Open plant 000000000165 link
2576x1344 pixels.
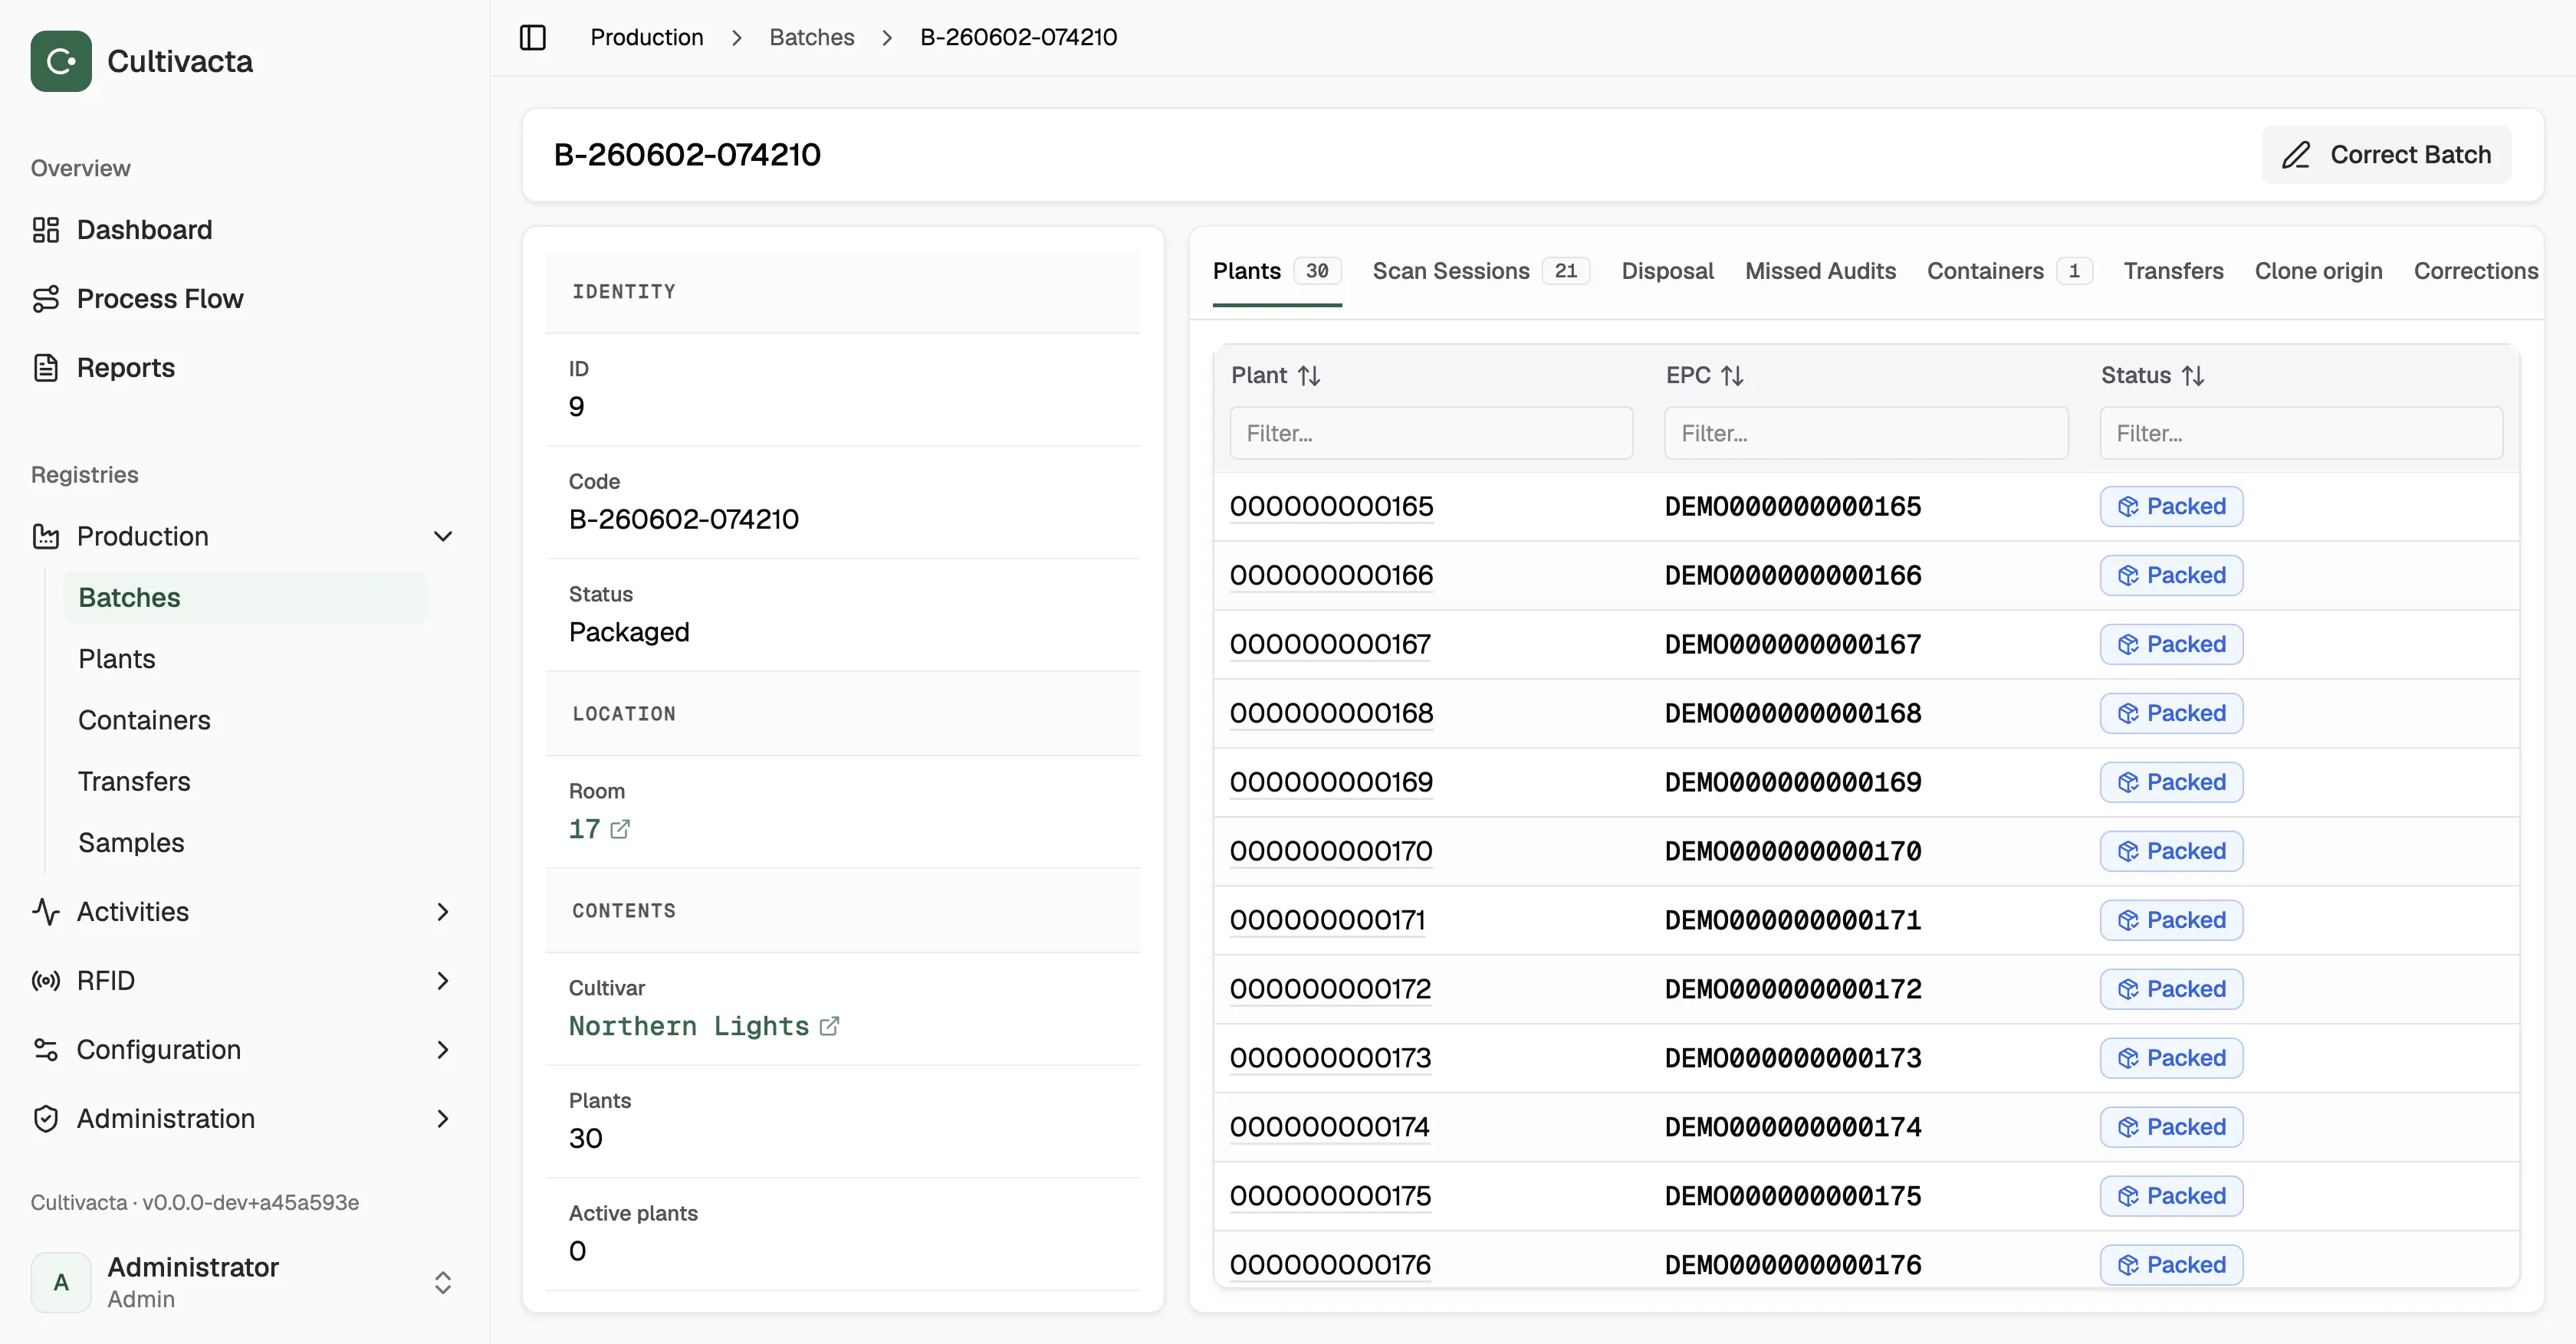click(1331, 506)
